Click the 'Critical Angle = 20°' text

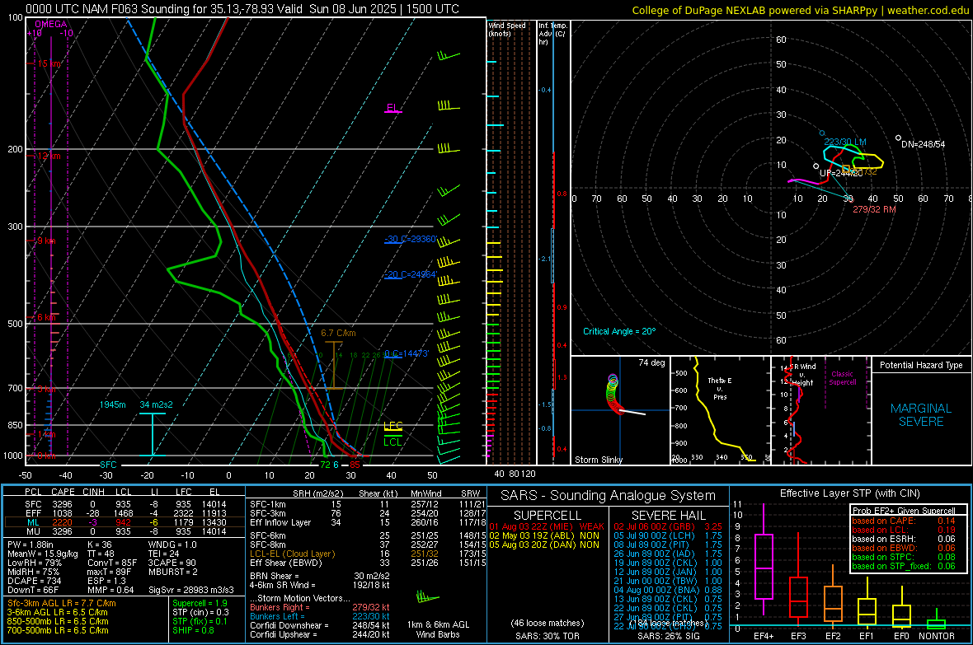[x=619, y=331]
